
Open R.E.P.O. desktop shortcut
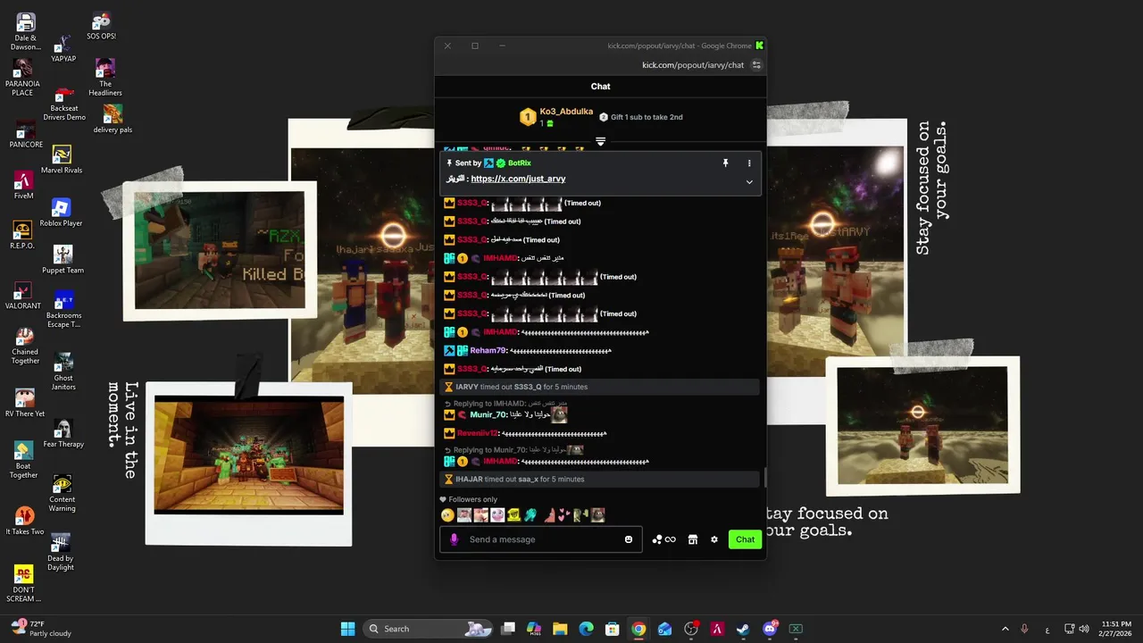22,235
